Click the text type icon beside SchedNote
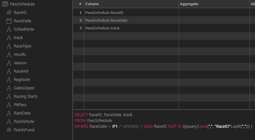 (x=9, y=29)
